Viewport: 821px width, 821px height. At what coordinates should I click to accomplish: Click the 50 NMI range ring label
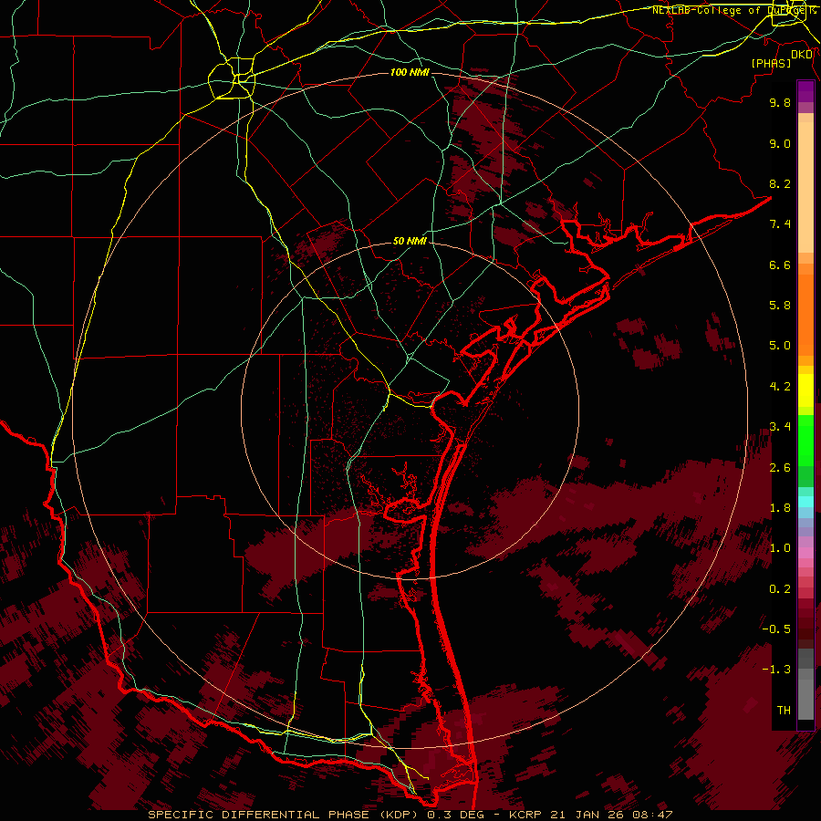[410, 241]
